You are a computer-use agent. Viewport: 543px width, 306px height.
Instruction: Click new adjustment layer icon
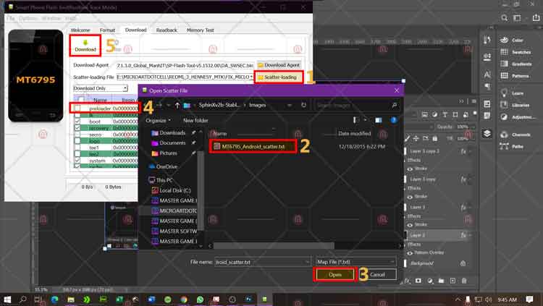(430, 281)
